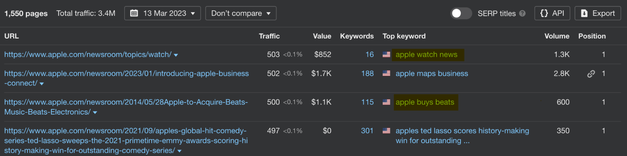Click US flag beside apple watch news
The image size is (627, 156).
pyautogui.click(x=386, y=55)
